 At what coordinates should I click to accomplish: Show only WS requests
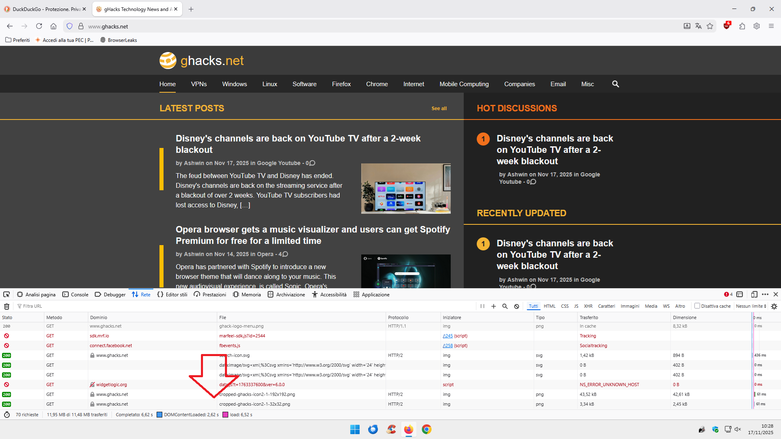tap(666, 306)
